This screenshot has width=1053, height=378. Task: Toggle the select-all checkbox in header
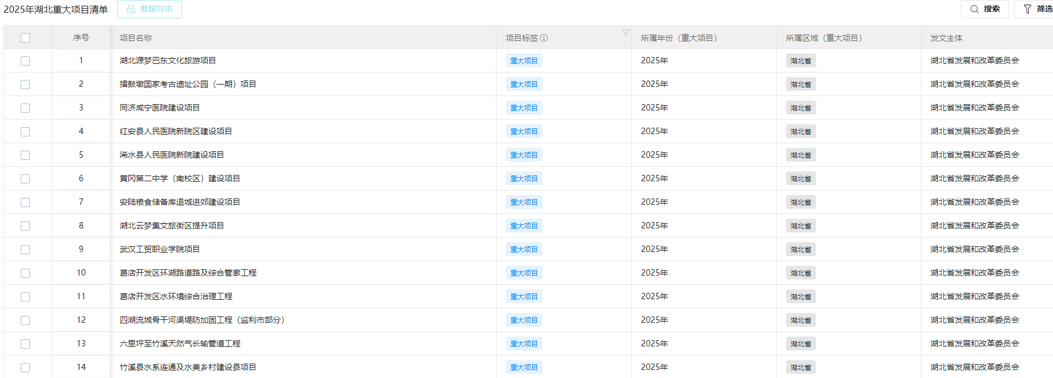click(25, 38)
